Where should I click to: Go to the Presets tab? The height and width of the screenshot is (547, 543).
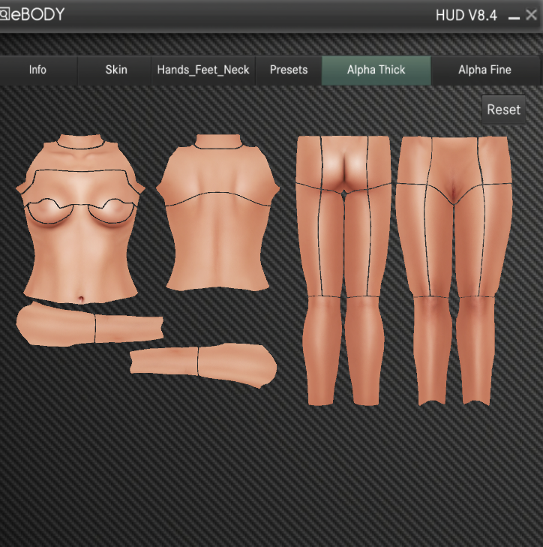[x=289, y=70]
